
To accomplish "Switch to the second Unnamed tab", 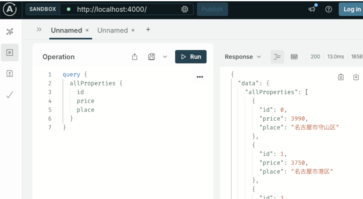I will pyautogui.click(x=112, y=30).
